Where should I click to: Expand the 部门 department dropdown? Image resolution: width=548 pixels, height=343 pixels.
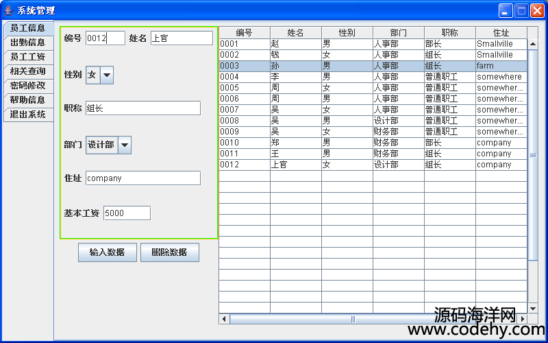tap(124, 145)
